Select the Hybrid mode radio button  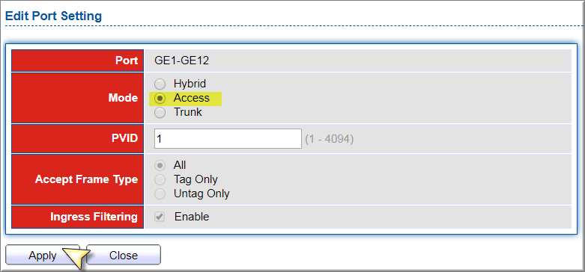[x=160, y=84]
